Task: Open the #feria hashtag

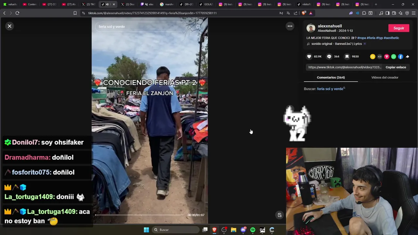Action: tap(371, 38)
